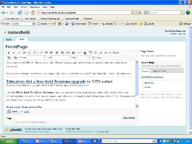This screenshot has width=192, height=144.
Task: Click the Go arrow beside the address bar
Action: click(x=140, y=13)
